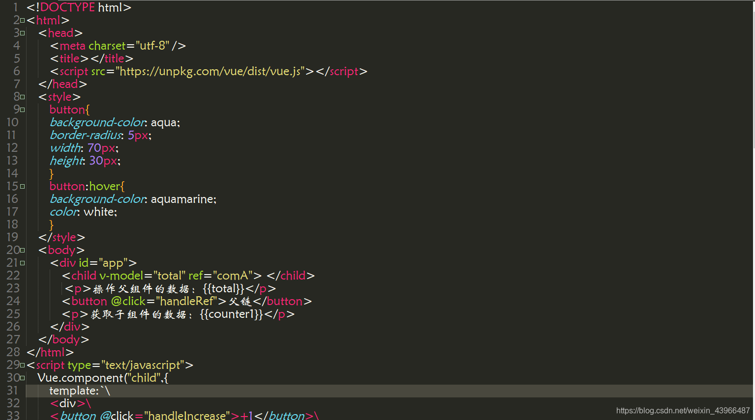
Task: Click the unpkg vue.js URL string
Action: tap(210, 71)
